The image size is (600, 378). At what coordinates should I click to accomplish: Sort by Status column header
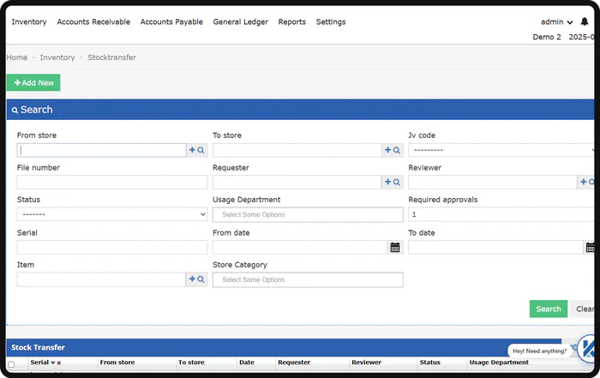coord(429,363)
